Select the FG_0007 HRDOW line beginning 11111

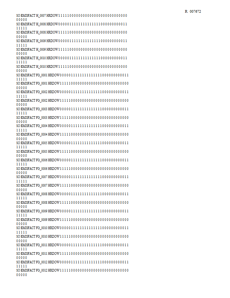coord(73,187)
